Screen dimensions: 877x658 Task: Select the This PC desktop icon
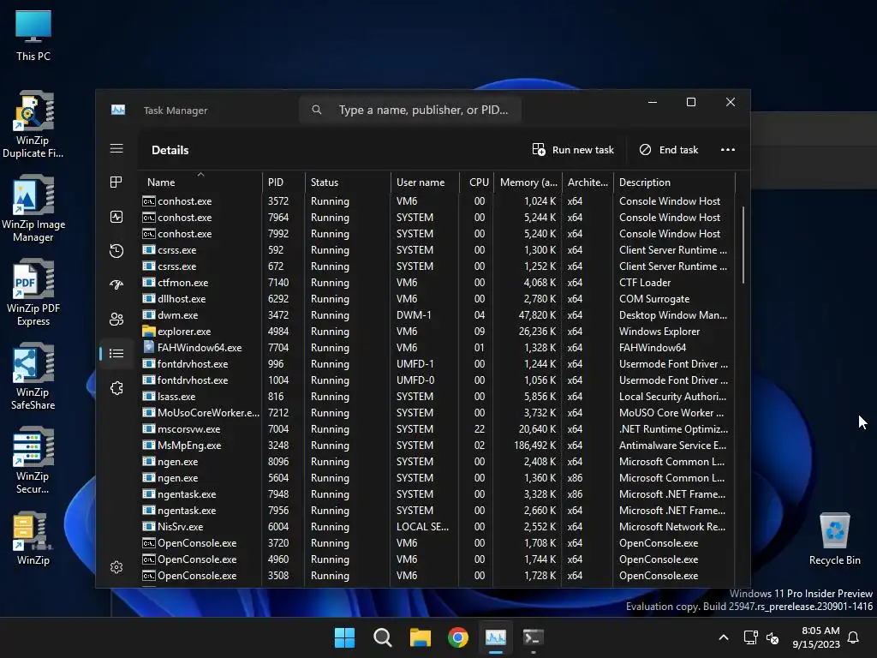33,35
